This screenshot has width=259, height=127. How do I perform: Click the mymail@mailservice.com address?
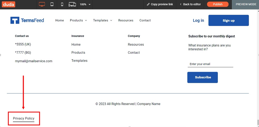point(34,61)
